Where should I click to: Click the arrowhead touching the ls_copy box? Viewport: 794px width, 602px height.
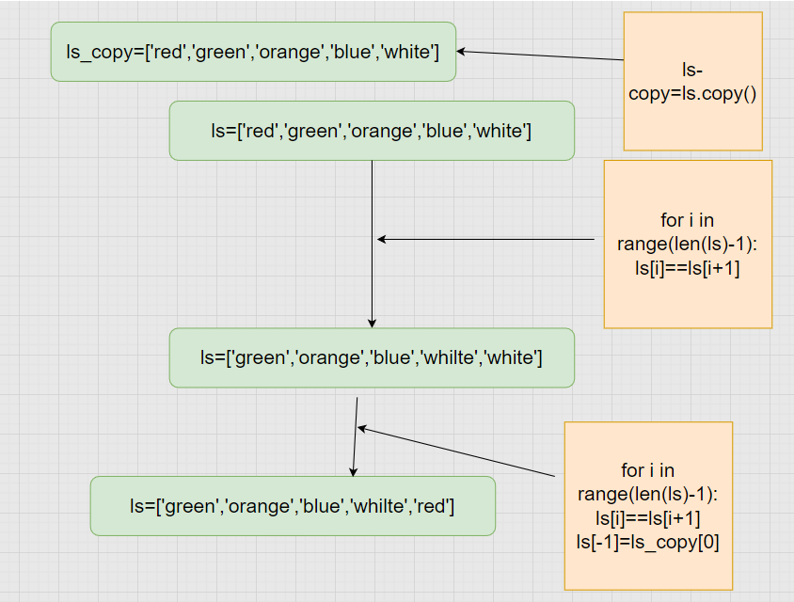pos(461,51)
